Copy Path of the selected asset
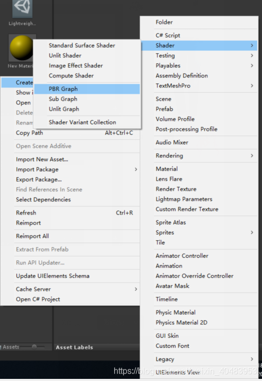This screenshot has width=262, height=381. (70, 133)
